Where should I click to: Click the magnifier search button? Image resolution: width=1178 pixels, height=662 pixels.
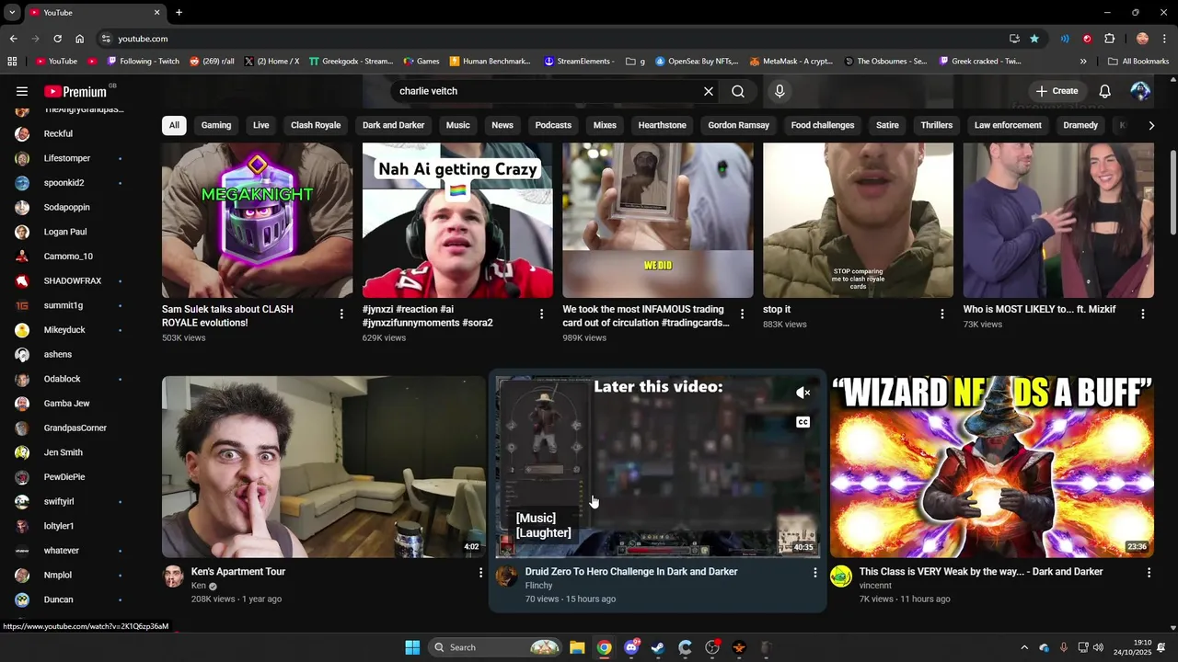point(738,91)
